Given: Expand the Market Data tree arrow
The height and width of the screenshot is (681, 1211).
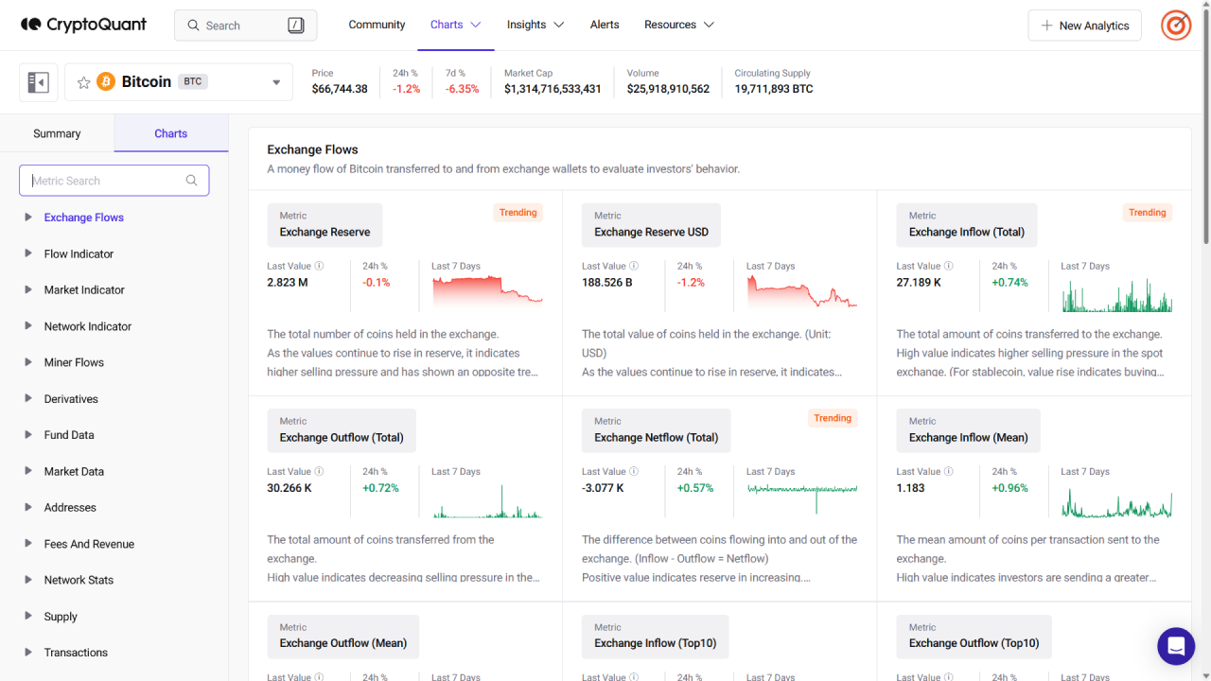Looking at the screenshot, I should click(28, 471).
